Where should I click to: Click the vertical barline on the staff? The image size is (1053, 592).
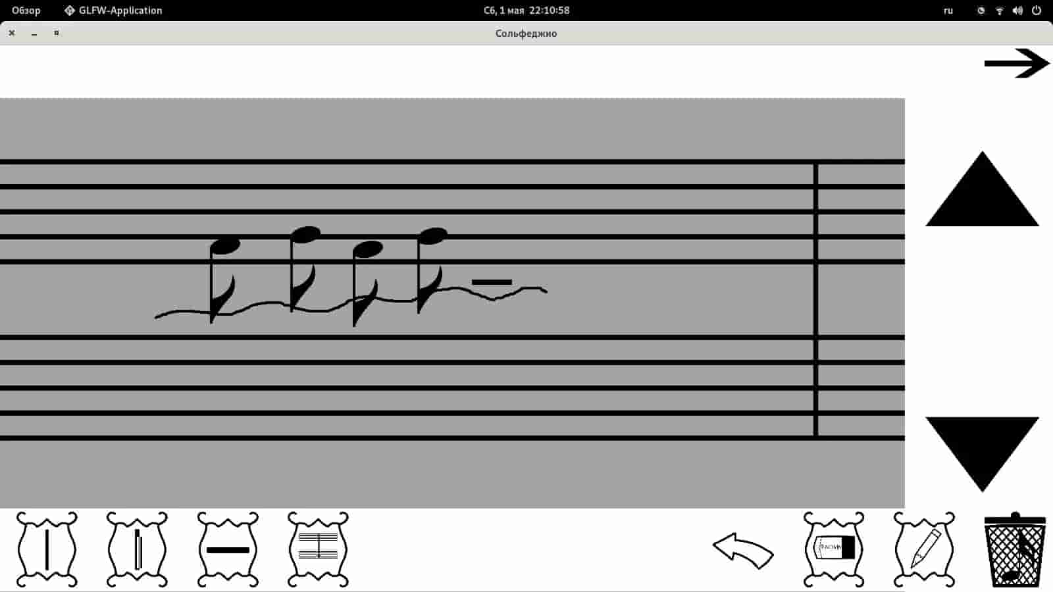[815, 300]
